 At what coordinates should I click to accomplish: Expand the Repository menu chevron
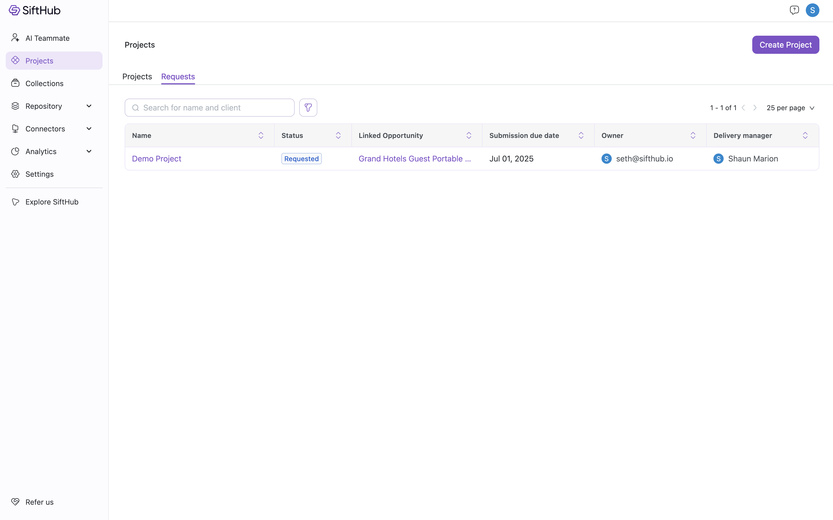point(89,106)
